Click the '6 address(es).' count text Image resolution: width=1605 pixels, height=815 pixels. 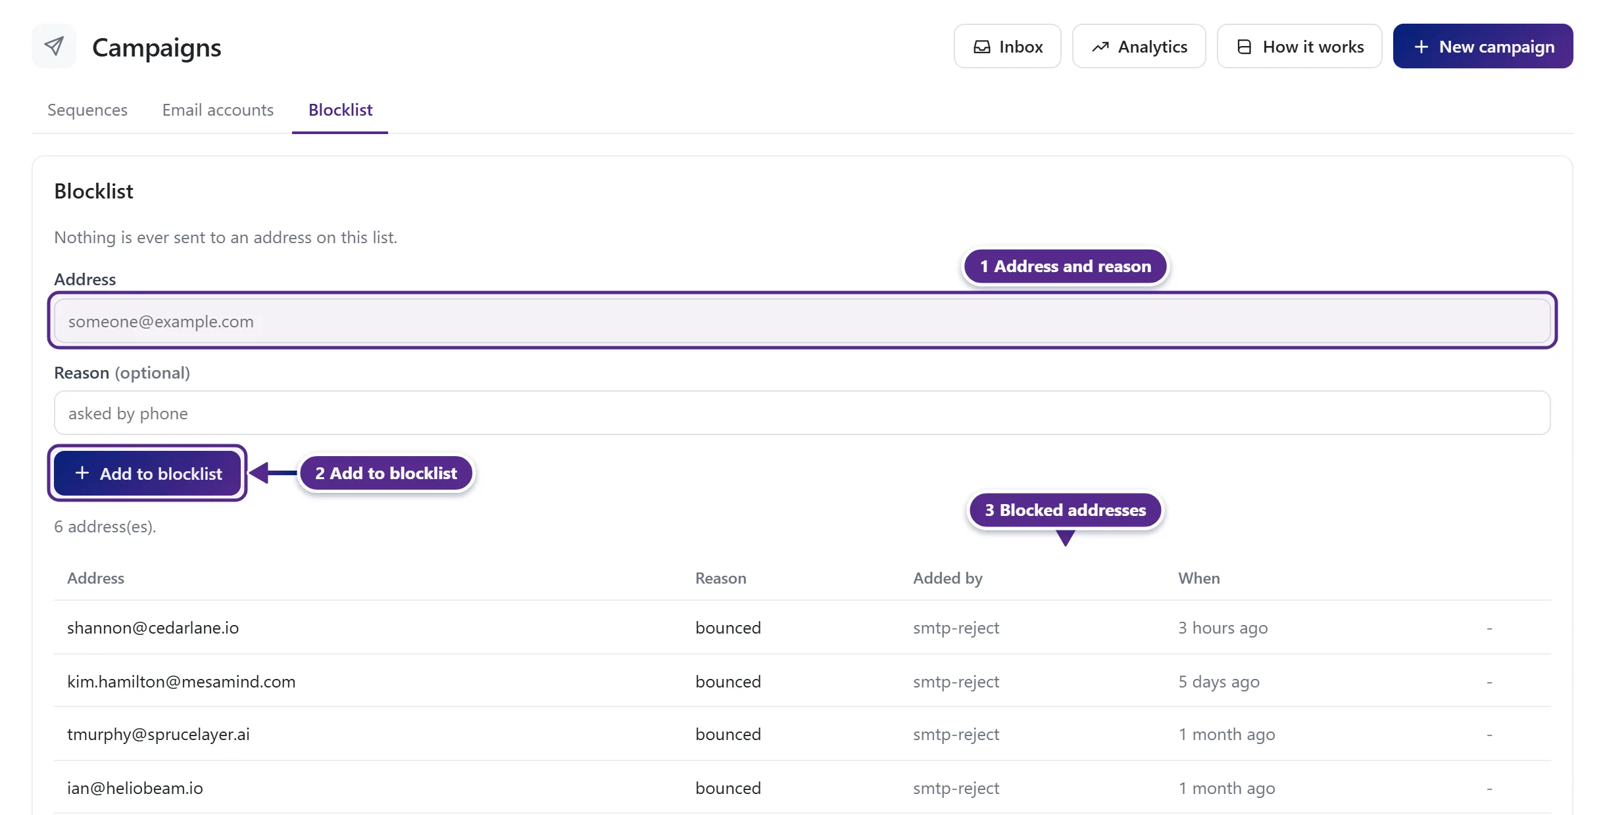pos(105,526)
